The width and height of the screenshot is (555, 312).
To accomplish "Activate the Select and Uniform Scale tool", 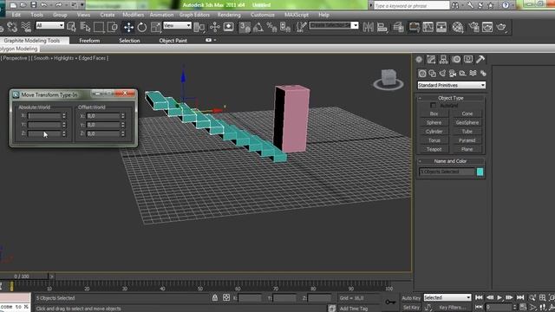I will (155, 27).
